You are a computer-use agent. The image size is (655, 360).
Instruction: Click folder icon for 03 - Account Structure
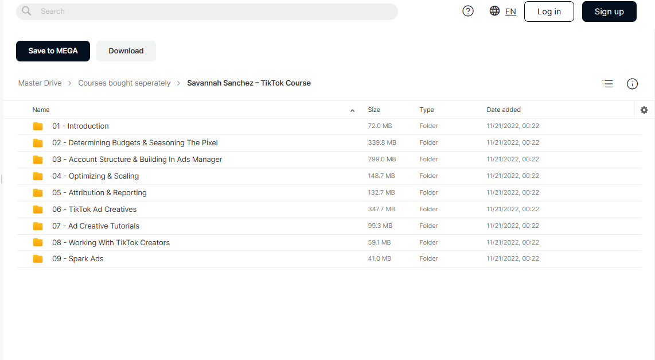tap(38, 160)
